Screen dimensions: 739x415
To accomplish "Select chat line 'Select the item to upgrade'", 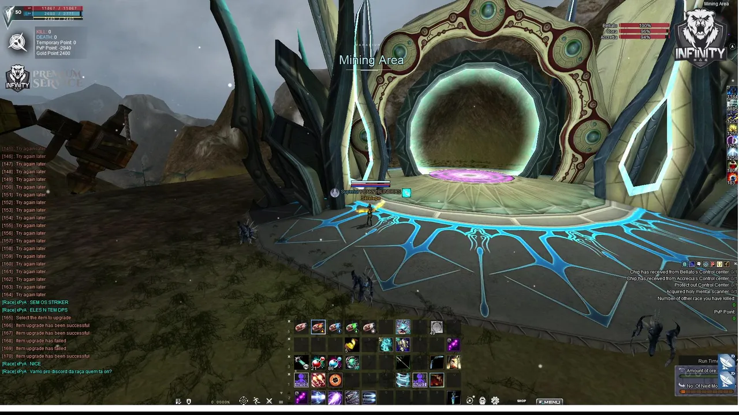I will pos(36,318).
